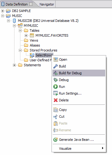Click the DB2 SAMPLE open folder icon
The image size is (112, 155).
pyautogui.click(x=8, y=11)
